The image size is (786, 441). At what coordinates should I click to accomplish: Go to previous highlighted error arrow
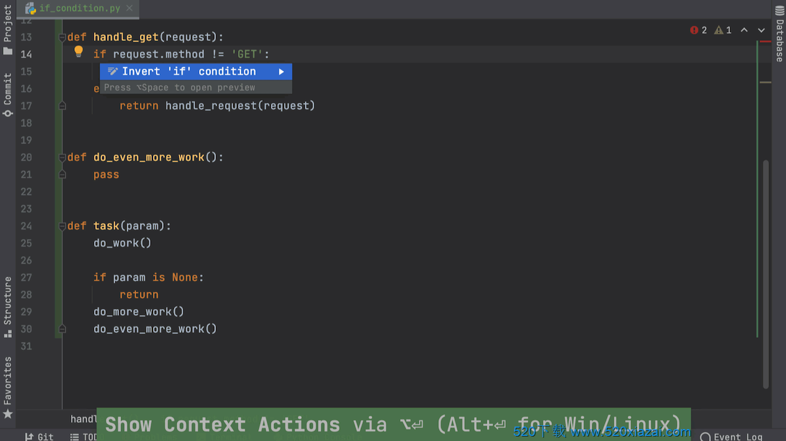(x=744, y=30)
